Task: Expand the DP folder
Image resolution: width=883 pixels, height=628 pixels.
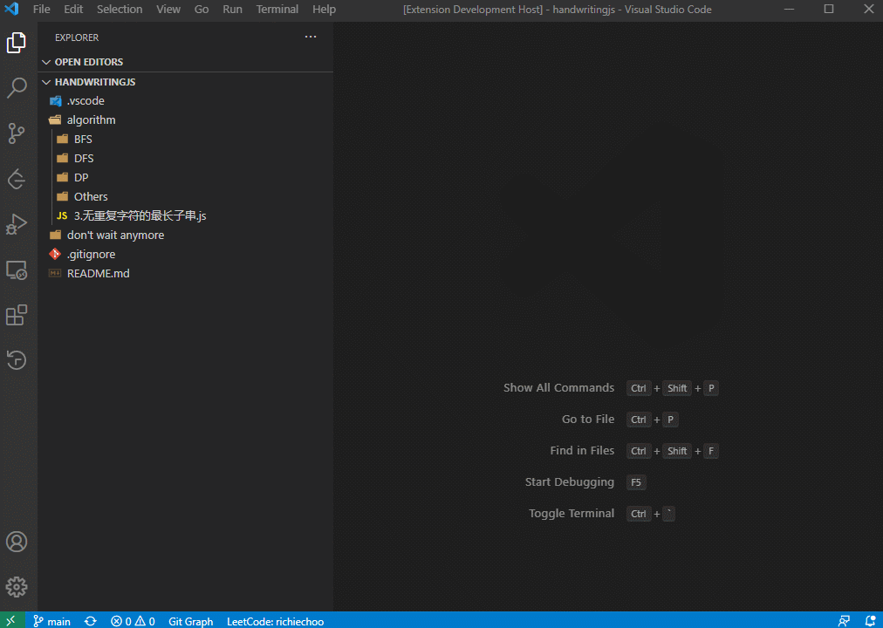Action: pyautogui.click(x=186, y=177)
